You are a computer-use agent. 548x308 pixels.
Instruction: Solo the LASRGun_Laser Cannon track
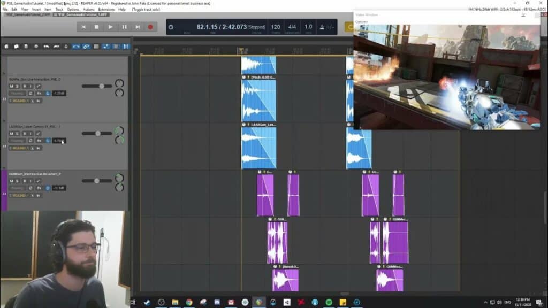(17, 133)
